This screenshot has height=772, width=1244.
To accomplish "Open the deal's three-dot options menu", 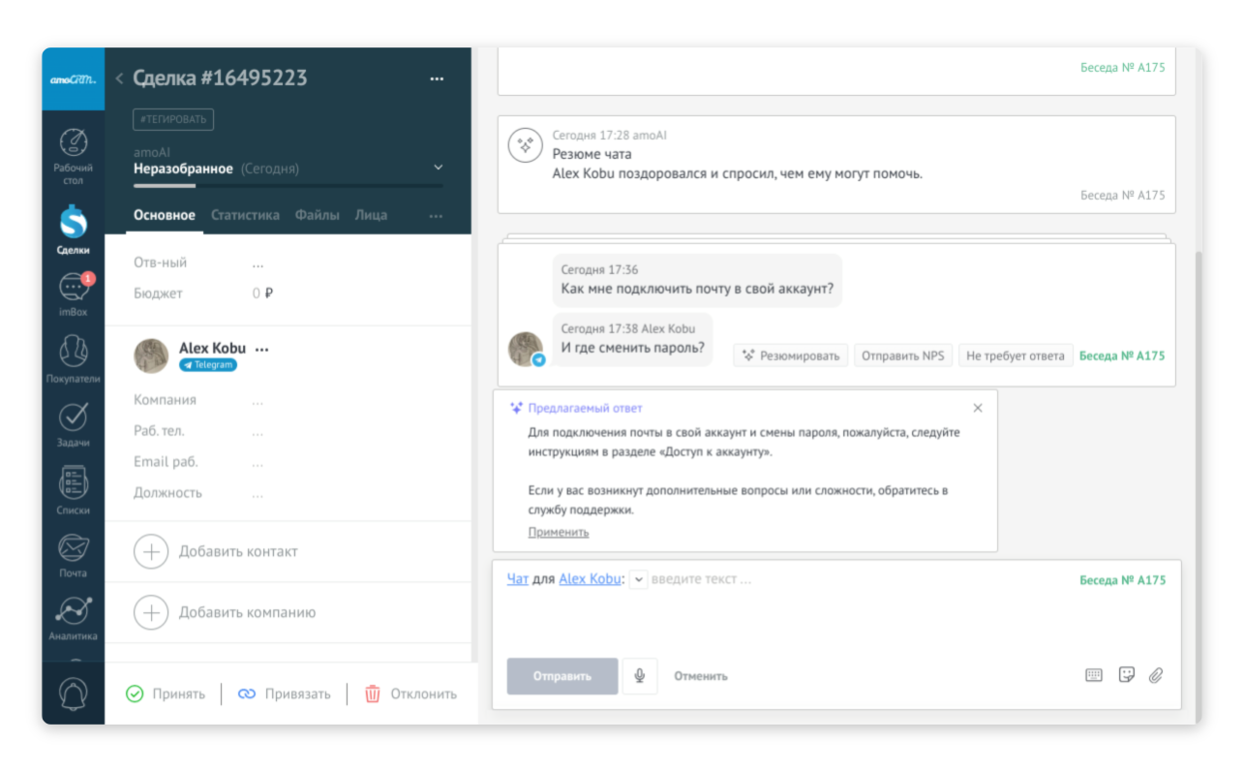I will [437, 78].
